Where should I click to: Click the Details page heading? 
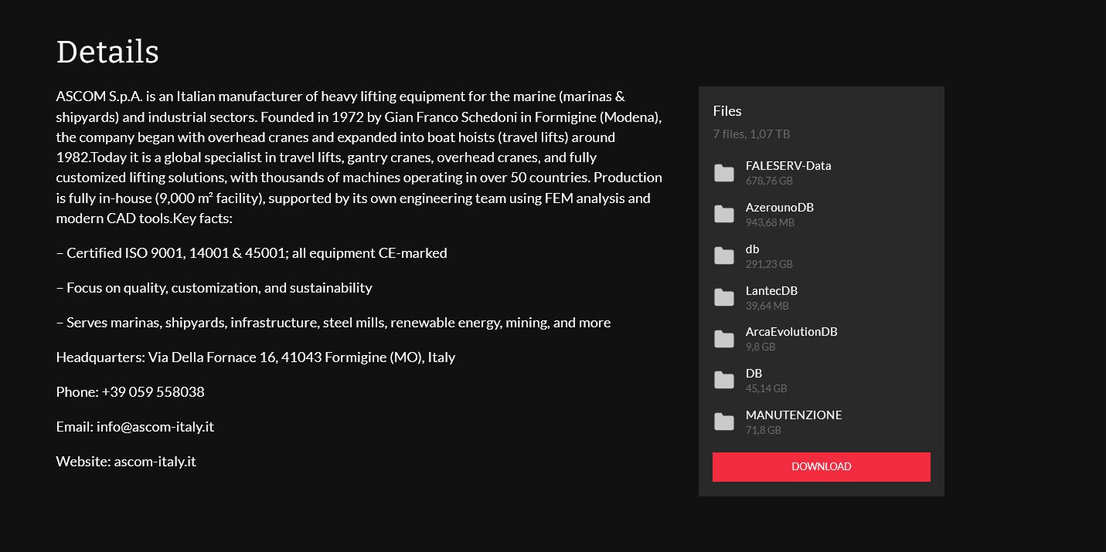click(107, 52)
